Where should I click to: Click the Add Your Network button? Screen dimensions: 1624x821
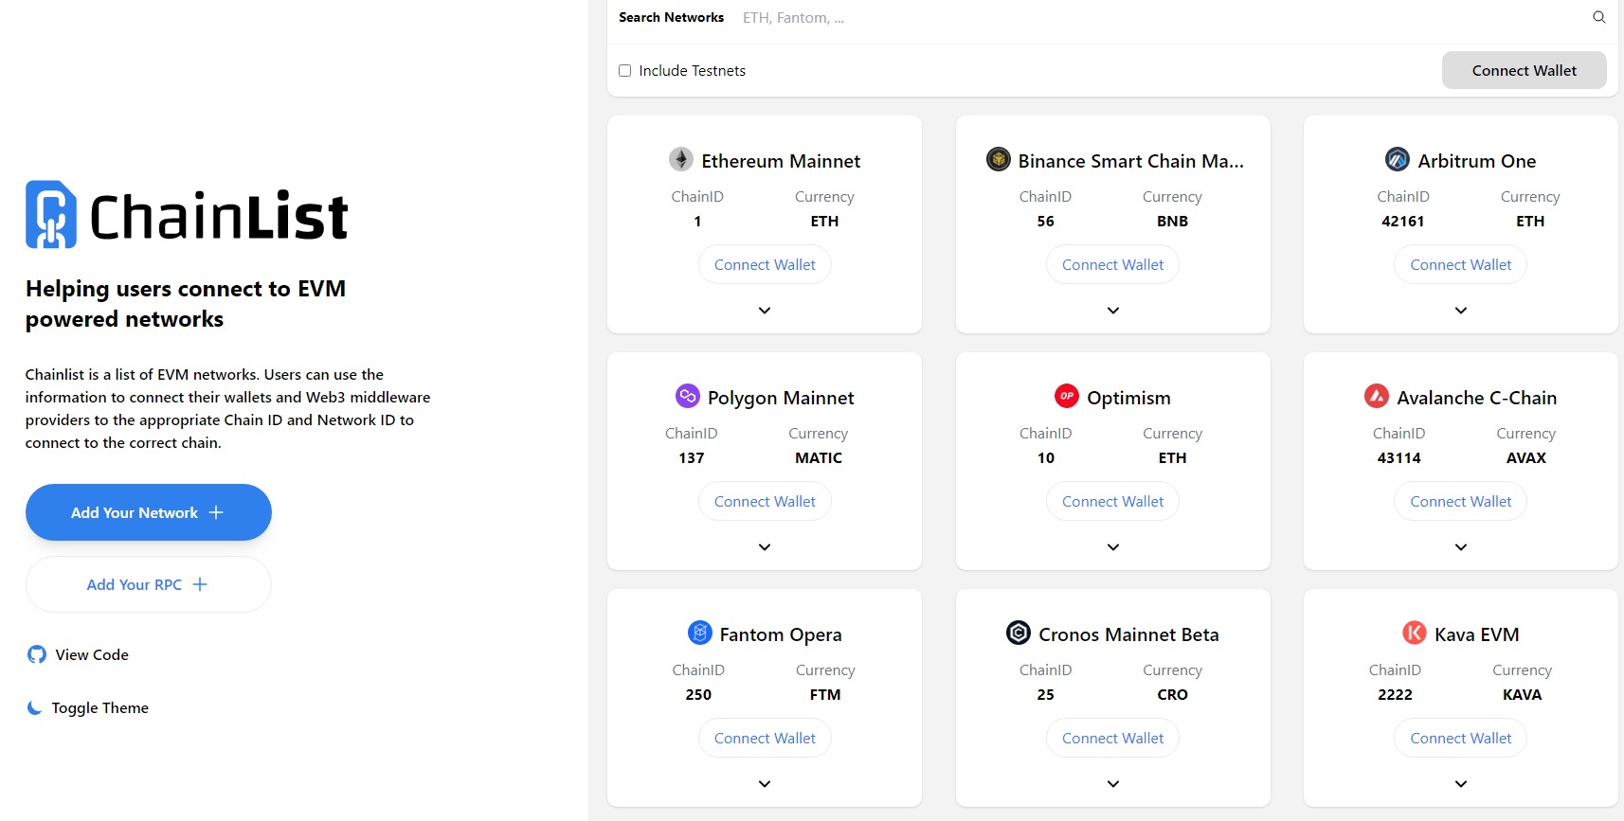click(x=149, y=512)
